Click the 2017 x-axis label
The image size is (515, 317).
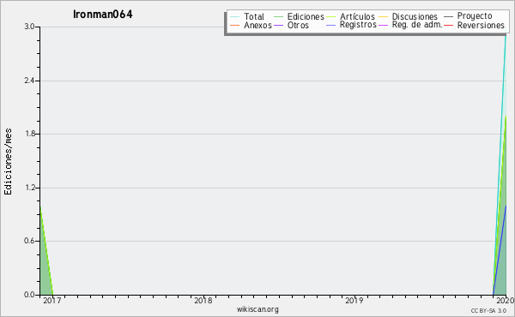coord(51,301)
